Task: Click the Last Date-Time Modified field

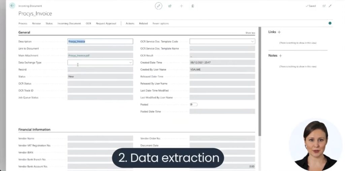Action: coord(222,90)
